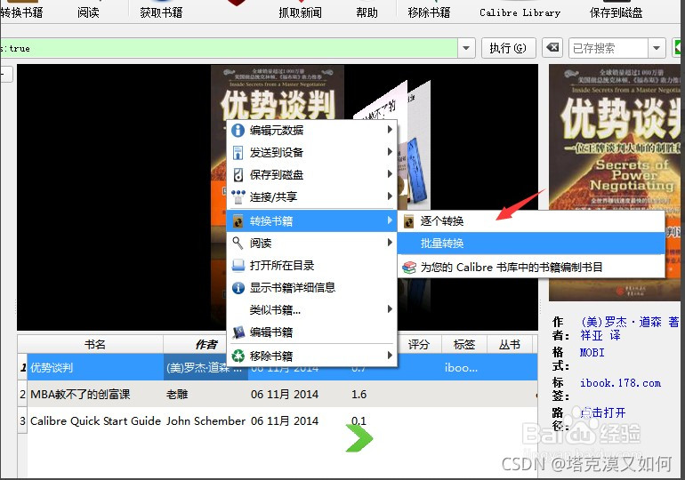
Task: Sort by the 评分 column header
Action: (418, 344)
